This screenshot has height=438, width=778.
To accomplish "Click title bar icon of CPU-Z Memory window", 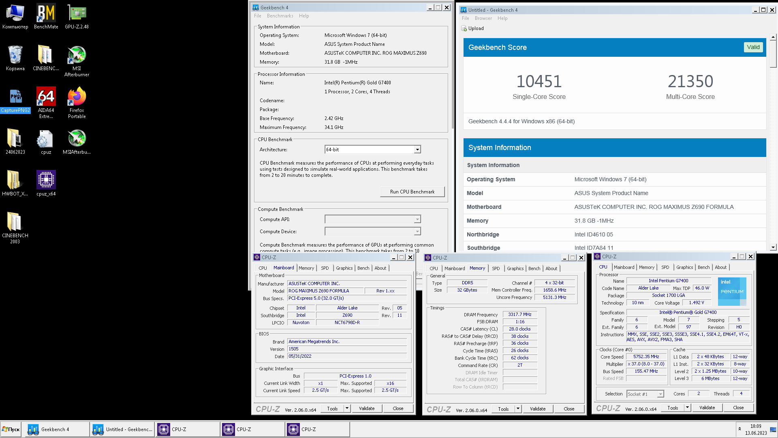I will tap(428, 258).
